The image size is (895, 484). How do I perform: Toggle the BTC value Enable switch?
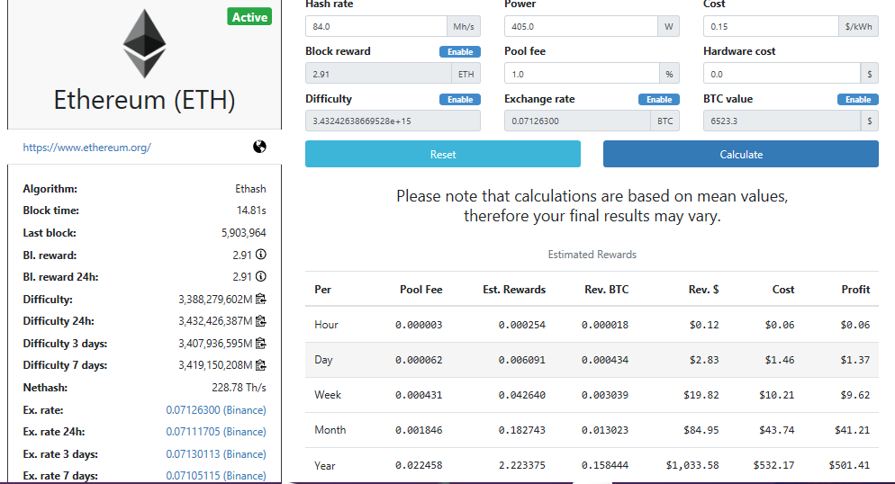(858, 99)
